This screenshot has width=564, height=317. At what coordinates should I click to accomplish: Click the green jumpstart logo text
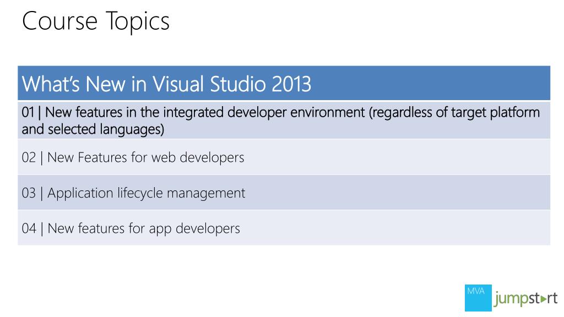(x=525, y=299)
